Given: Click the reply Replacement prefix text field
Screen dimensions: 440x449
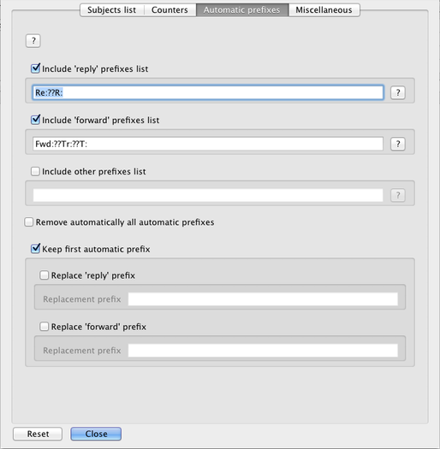Looking at the screenshot, I should 263,299.
